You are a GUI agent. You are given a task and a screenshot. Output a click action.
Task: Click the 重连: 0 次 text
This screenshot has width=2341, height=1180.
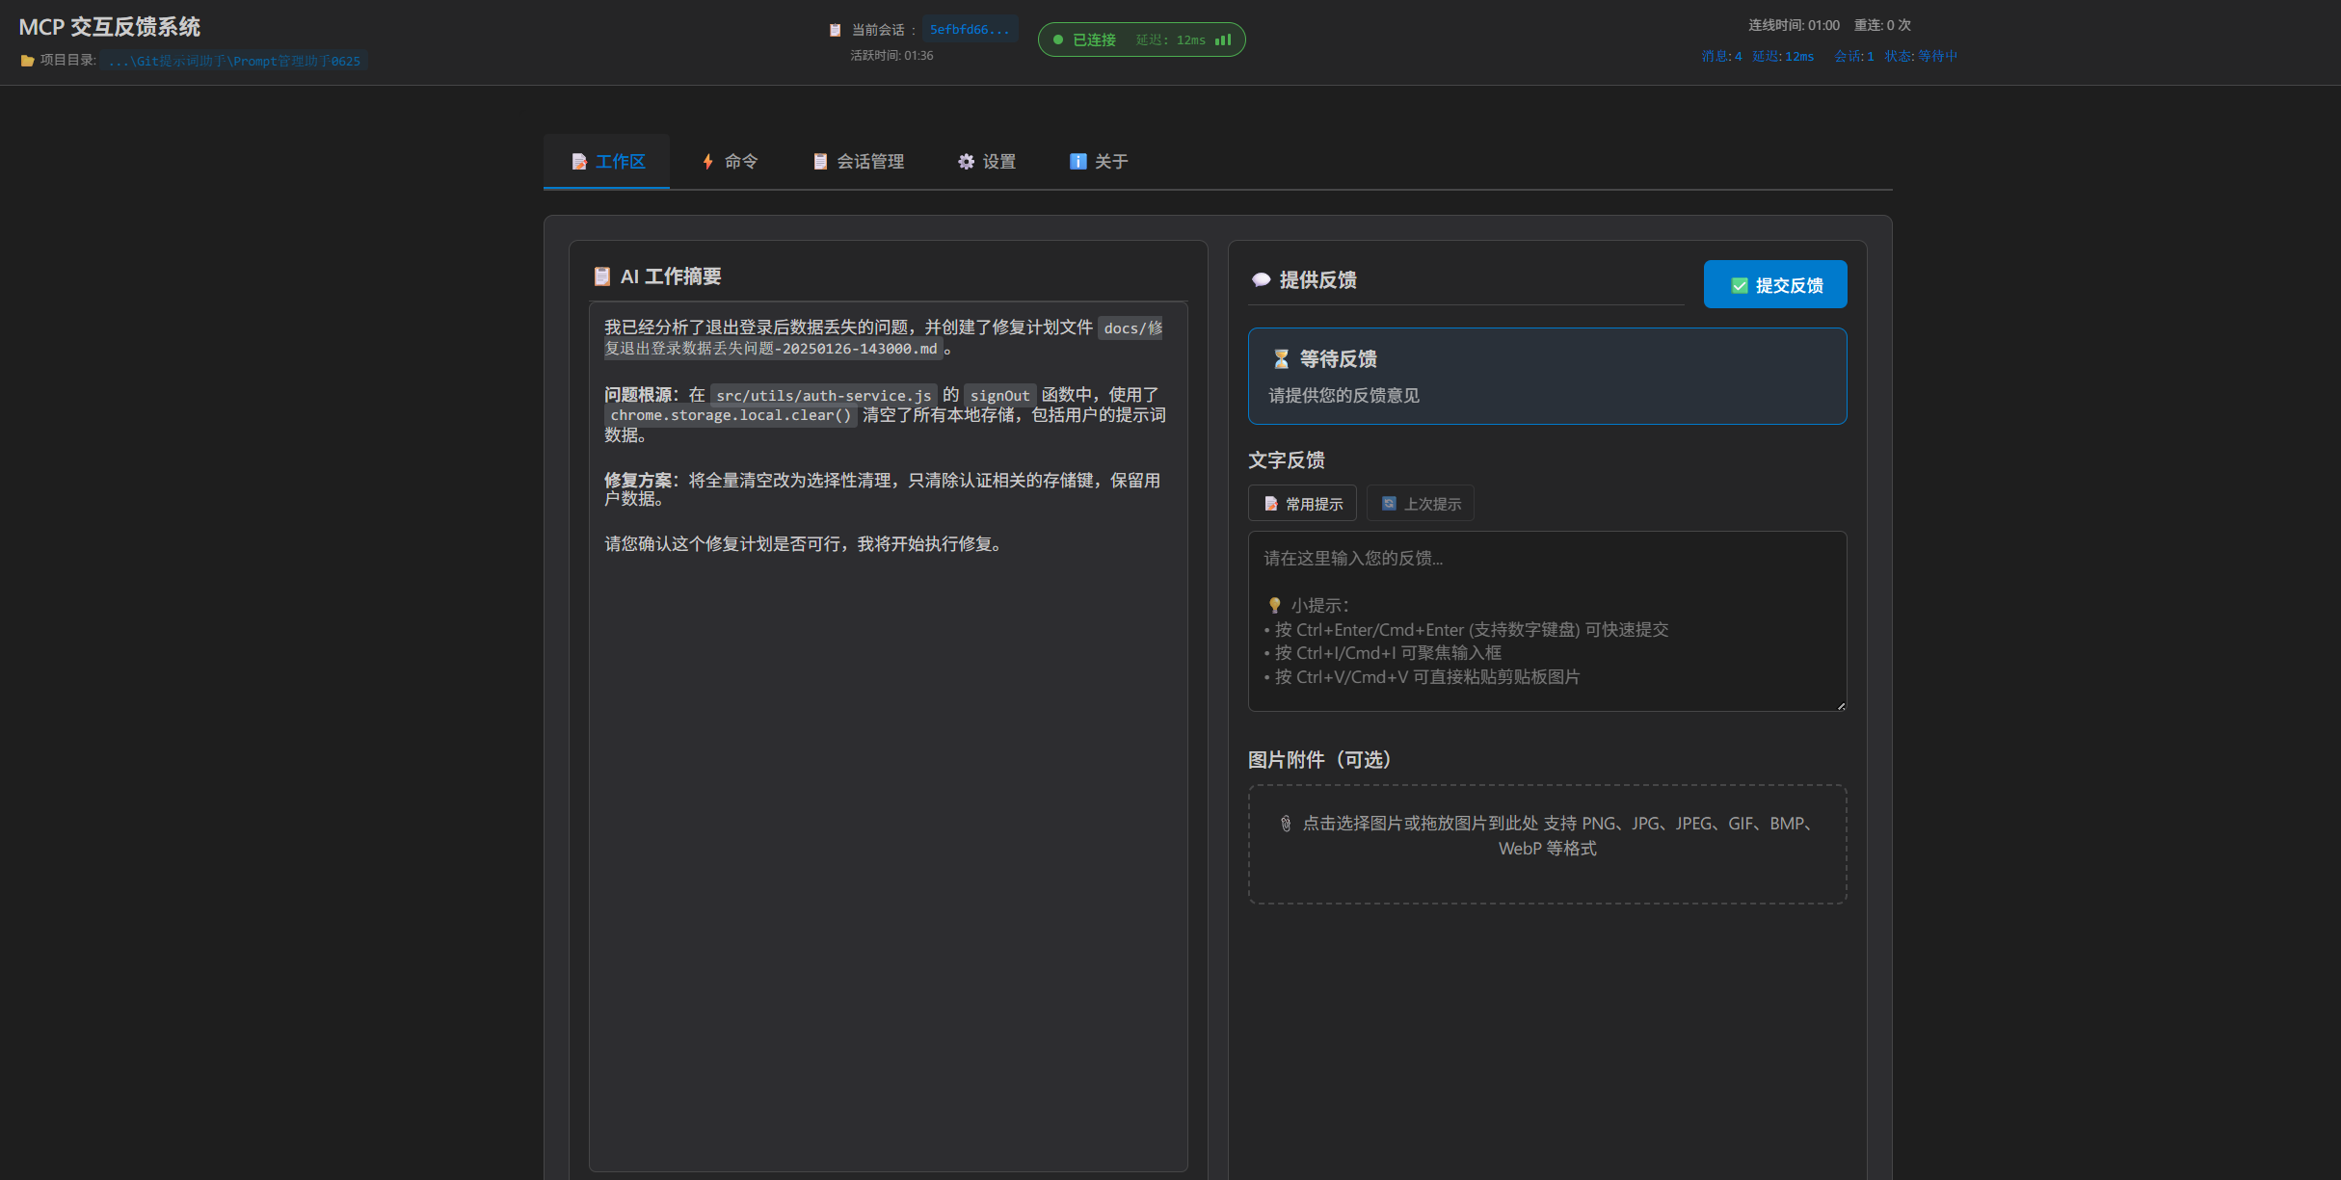tap(1882, 25)
